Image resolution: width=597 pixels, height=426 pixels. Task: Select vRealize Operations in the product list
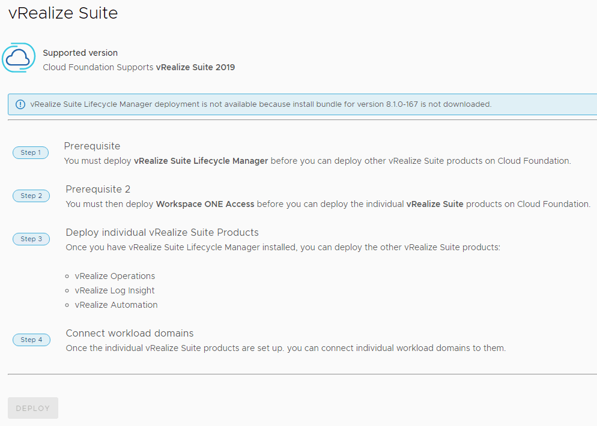tap(115, 277)
